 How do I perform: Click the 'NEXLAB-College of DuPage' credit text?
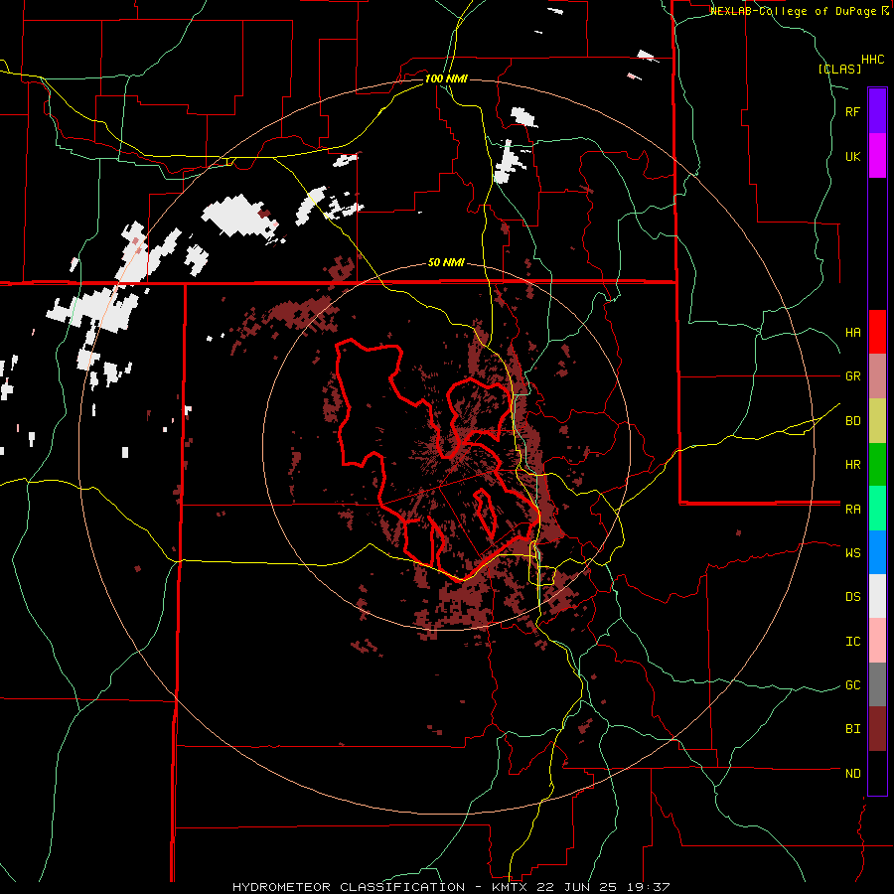793,11
